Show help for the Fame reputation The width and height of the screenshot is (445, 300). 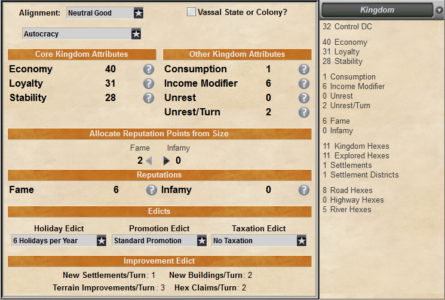click(x=152, y=190)
